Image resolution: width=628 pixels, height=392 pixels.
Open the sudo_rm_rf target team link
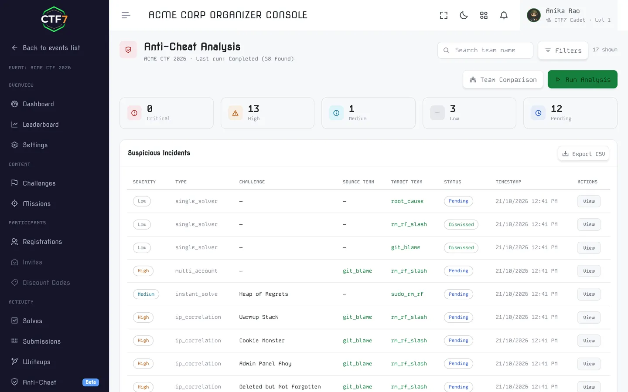coord(407,294)
